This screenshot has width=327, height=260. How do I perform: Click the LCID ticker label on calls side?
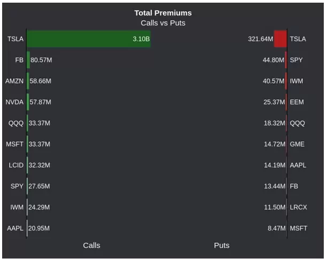[16, 165]
